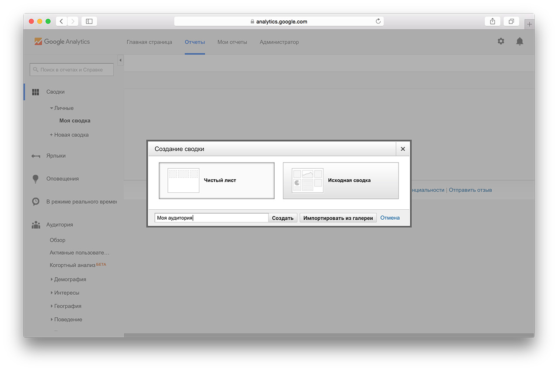Click the Ярлыки shortcuts arrow icon
Viewport: 558px width, 371px height.
point(36,156)
